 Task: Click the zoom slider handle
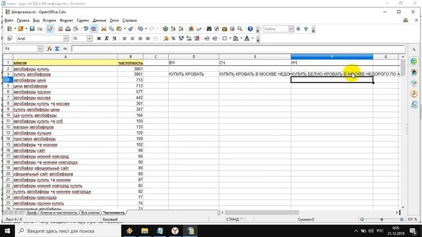(x=382, y=219)
